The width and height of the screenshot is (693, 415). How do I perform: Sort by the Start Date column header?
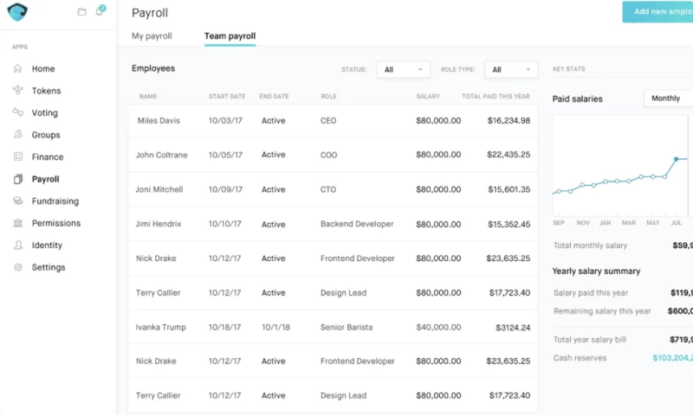tap(227, 96)
